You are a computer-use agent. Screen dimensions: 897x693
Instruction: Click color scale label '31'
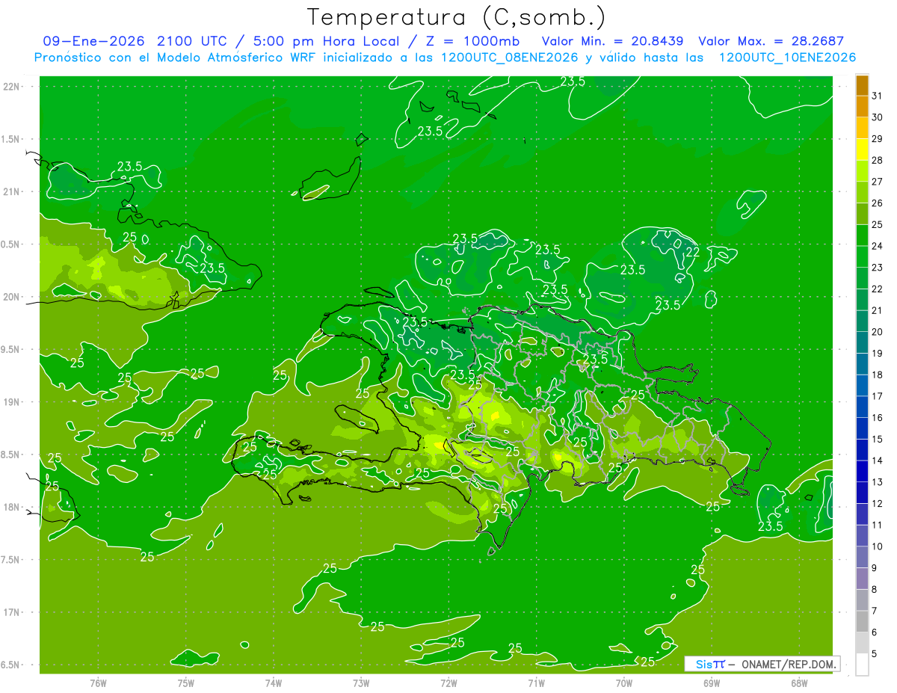point(878,96)
